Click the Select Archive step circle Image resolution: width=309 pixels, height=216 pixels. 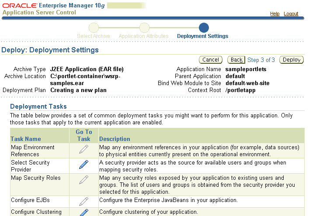pyautogui.click(x=94, y=27)
